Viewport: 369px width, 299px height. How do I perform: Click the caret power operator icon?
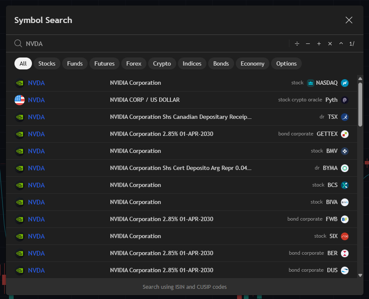341,44
